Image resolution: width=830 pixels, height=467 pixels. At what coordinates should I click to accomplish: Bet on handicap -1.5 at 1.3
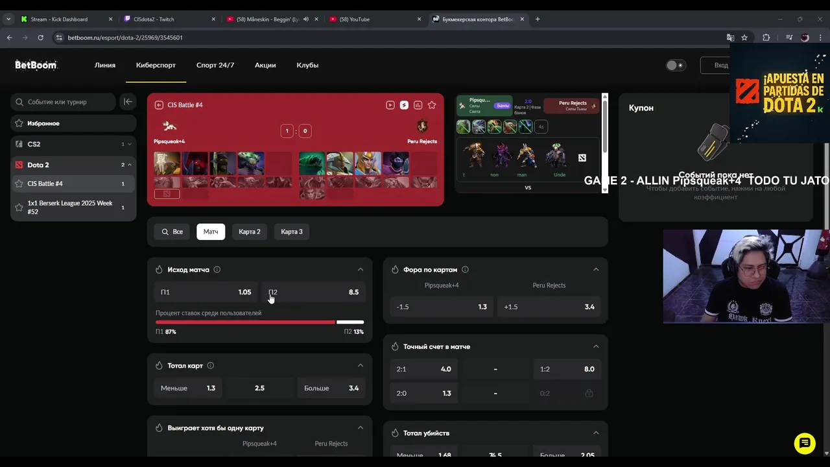point(442,307)
